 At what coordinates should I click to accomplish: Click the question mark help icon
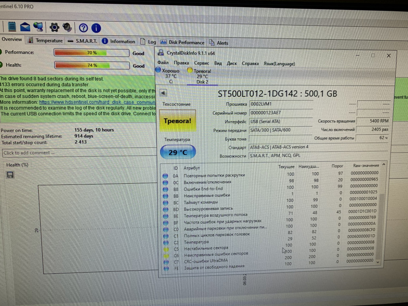pyautogui.click(x=83, y=28)
